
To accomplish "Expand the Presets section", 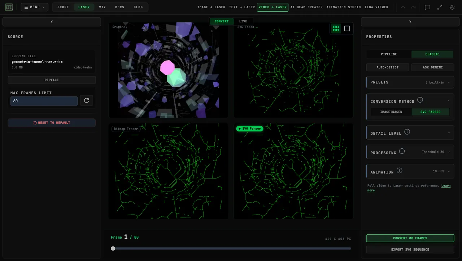I will tap(410, 82).
